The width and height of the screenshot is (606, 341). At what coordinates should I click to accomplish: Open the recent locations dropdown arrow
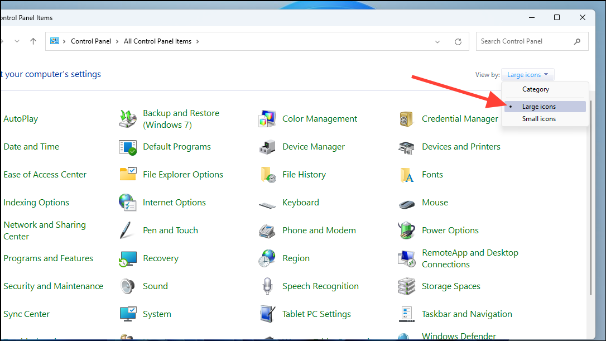[x=17, y=41]
